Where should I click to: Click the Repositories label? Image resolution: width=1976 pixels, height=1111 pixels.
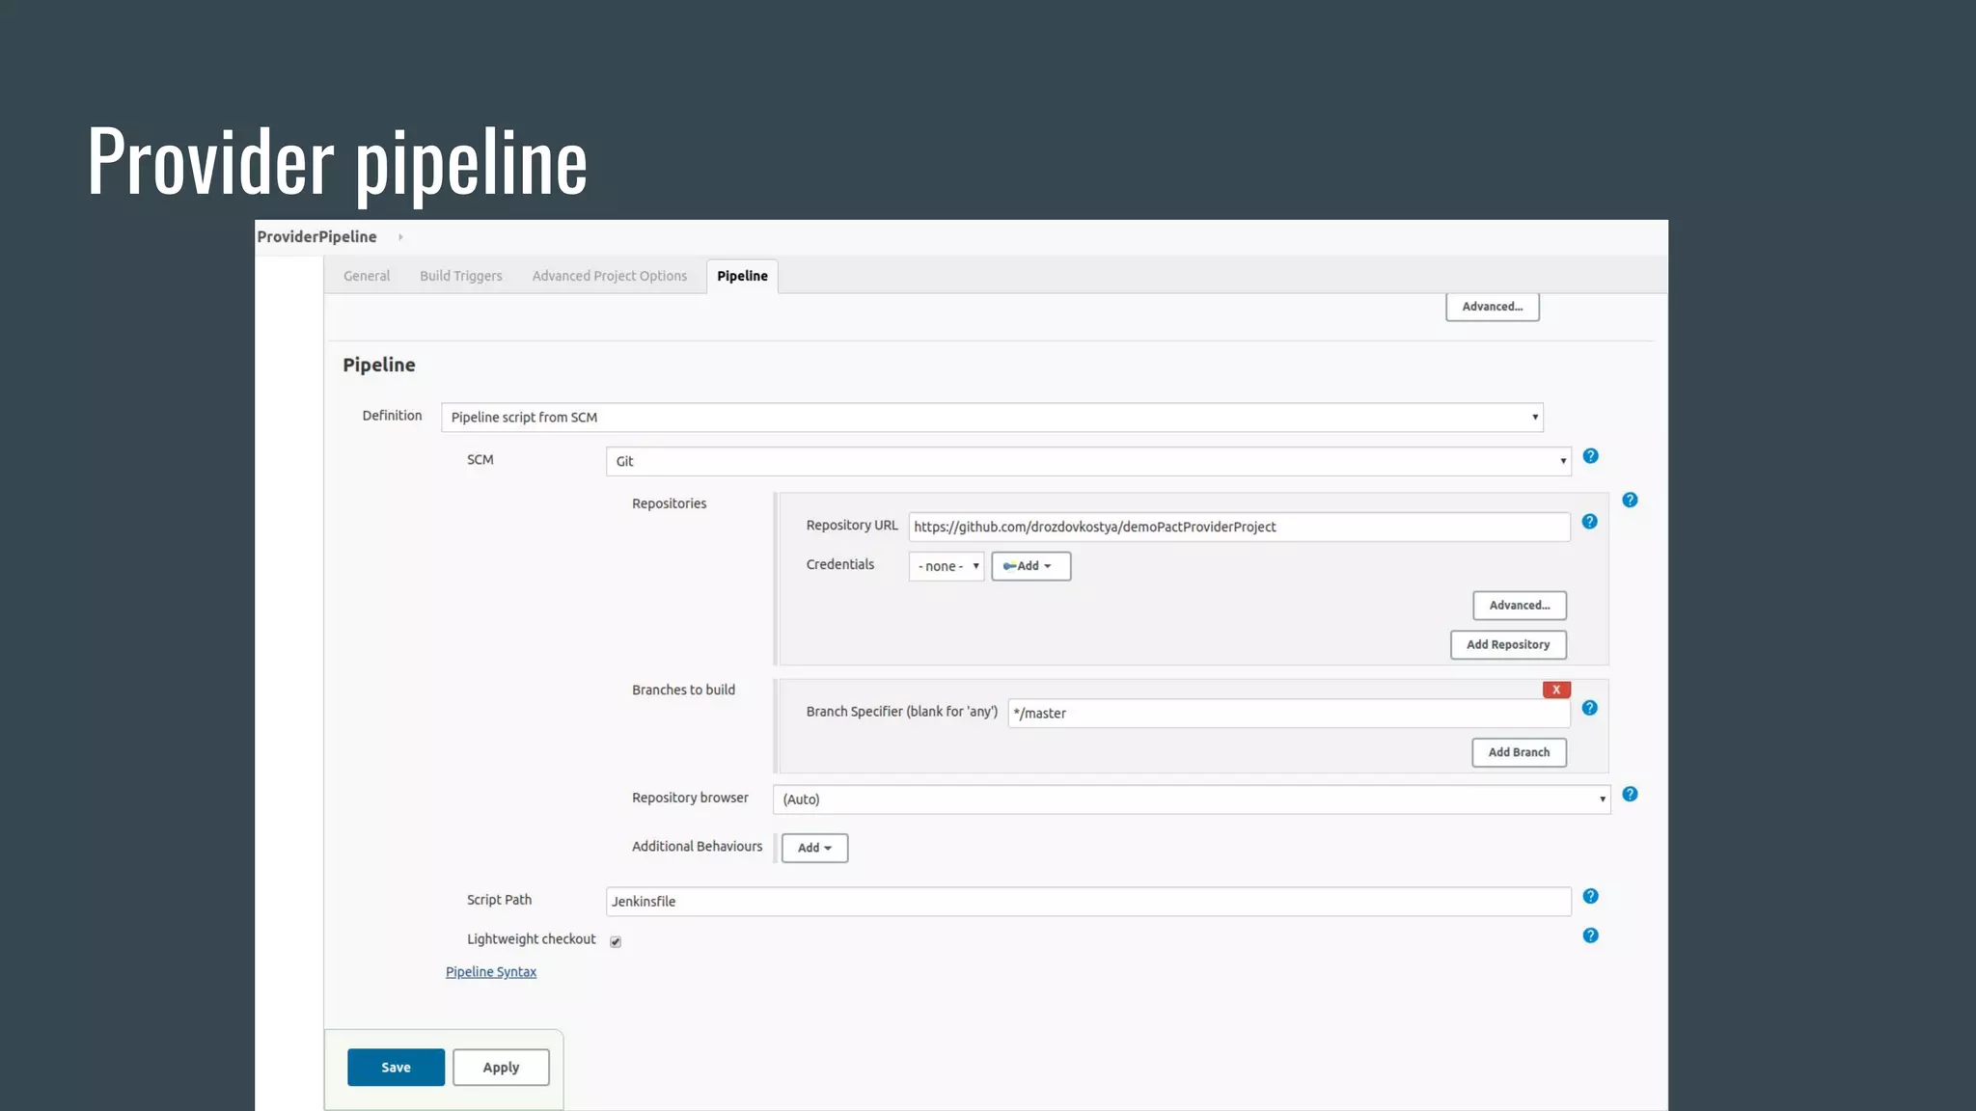[669, 503]
